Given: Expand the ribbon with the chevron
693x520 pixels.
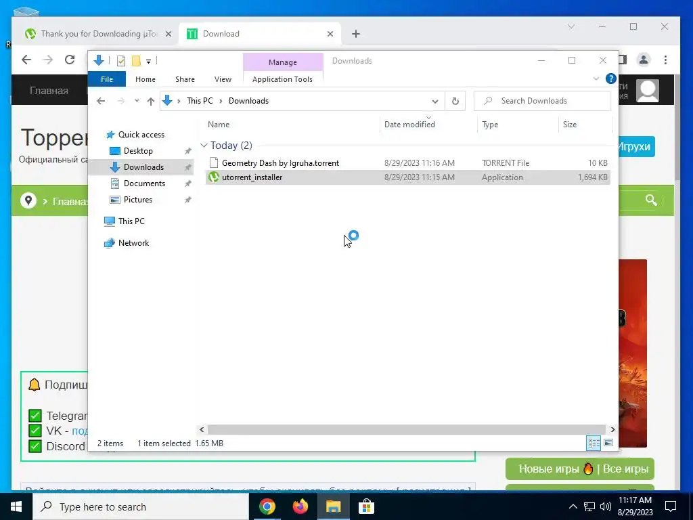Looking at the screenshot, I should (x=596, y=79).
